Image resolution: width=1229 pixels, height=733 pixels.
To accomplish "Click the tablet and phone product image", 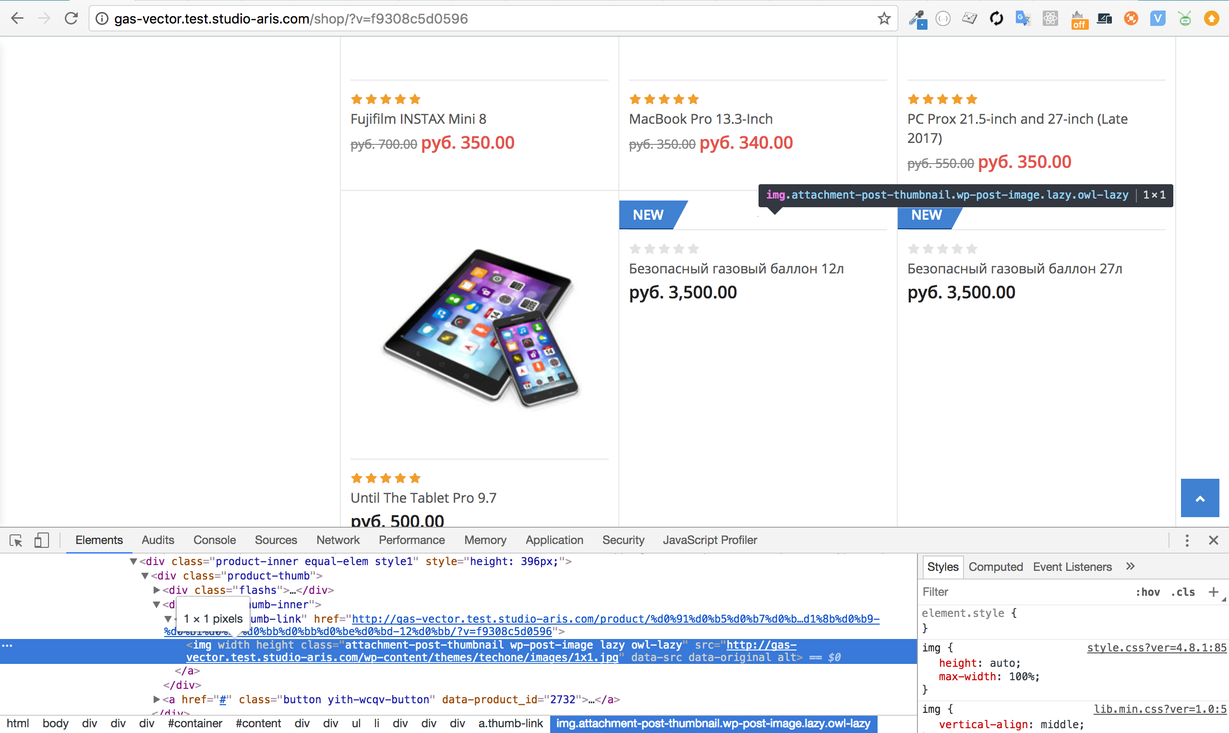I will click(x=480, y=328).
